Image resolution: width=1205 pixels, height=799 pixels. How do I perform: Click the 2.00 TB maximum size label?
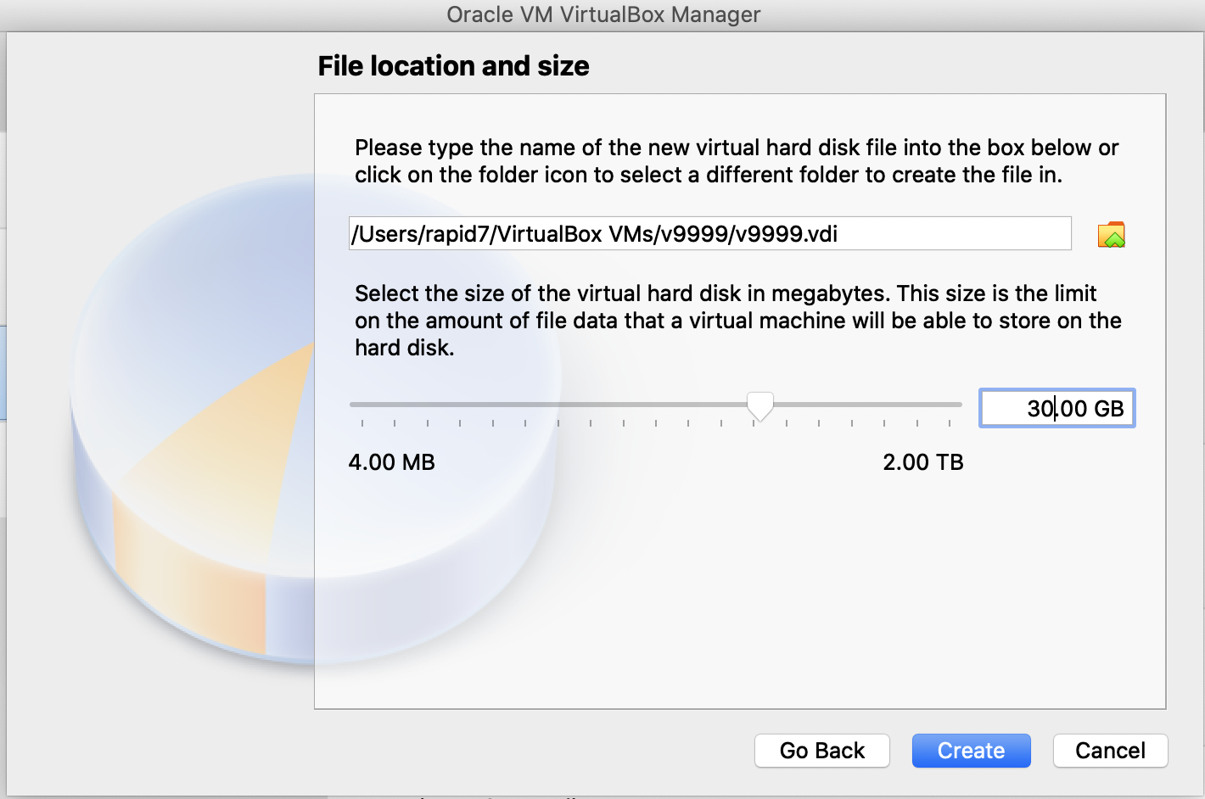pos(923,462)
